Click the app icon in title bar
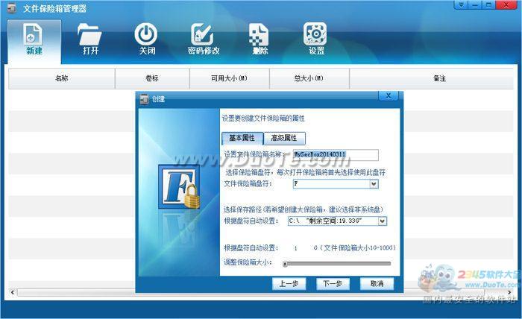 (10, 9)
